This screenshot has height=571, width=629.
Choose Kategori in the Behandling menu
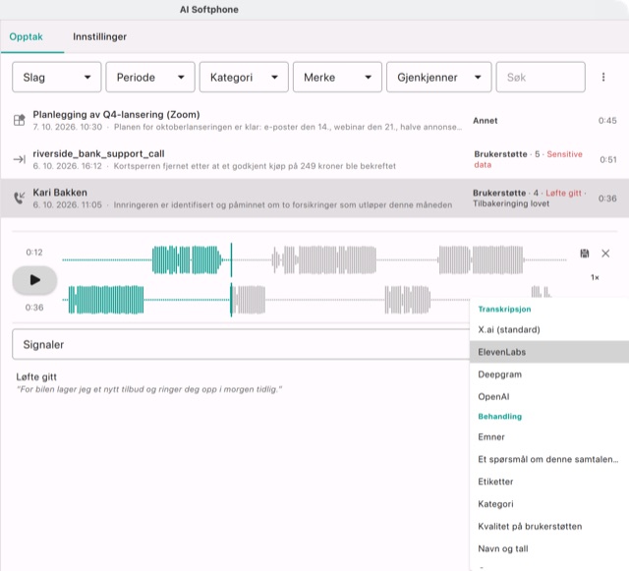click(x=549, y=504)
